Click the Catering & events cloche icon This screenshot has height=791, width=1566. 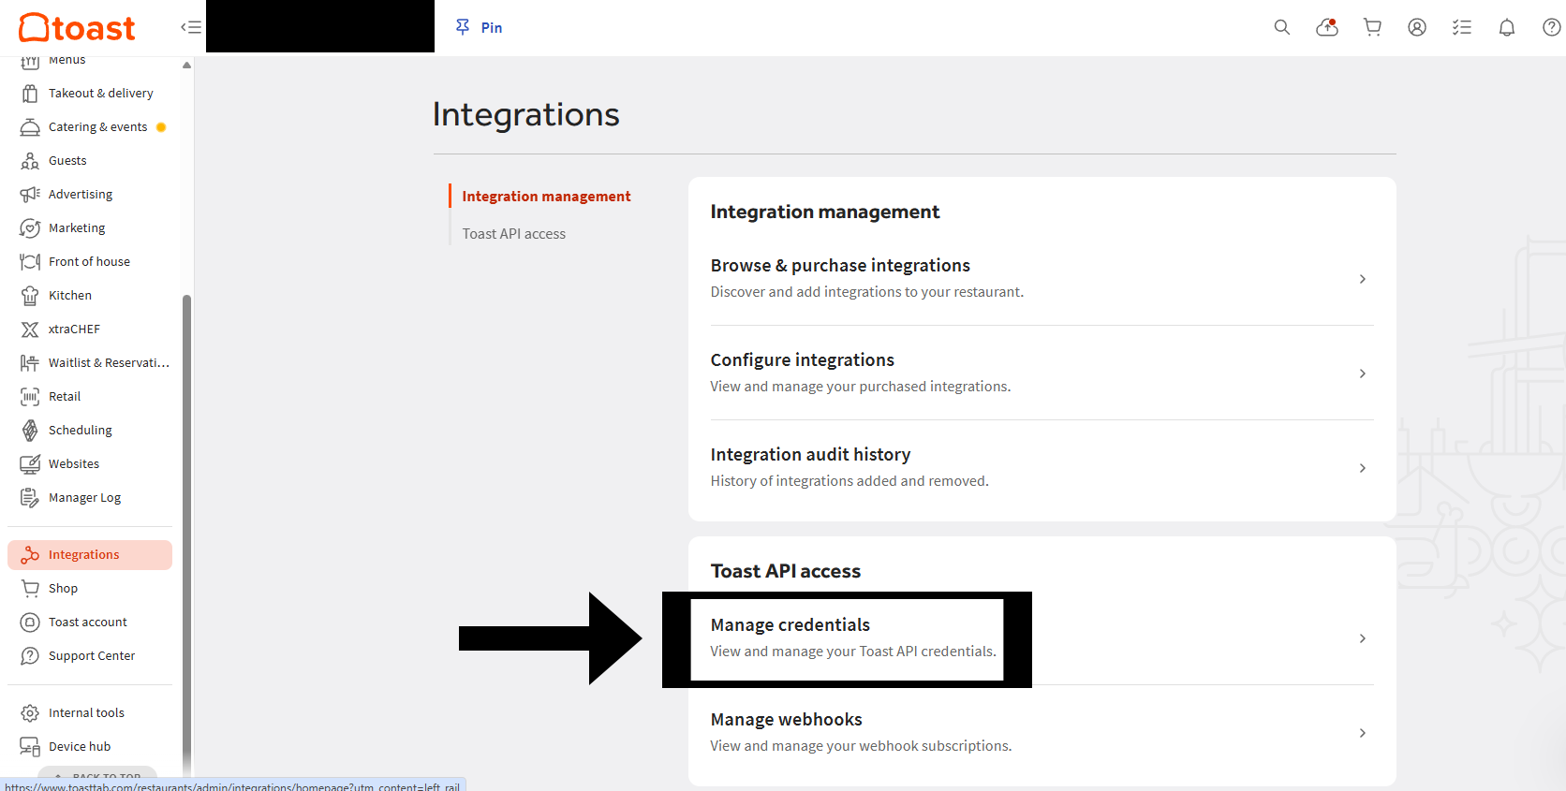[30, 127]
